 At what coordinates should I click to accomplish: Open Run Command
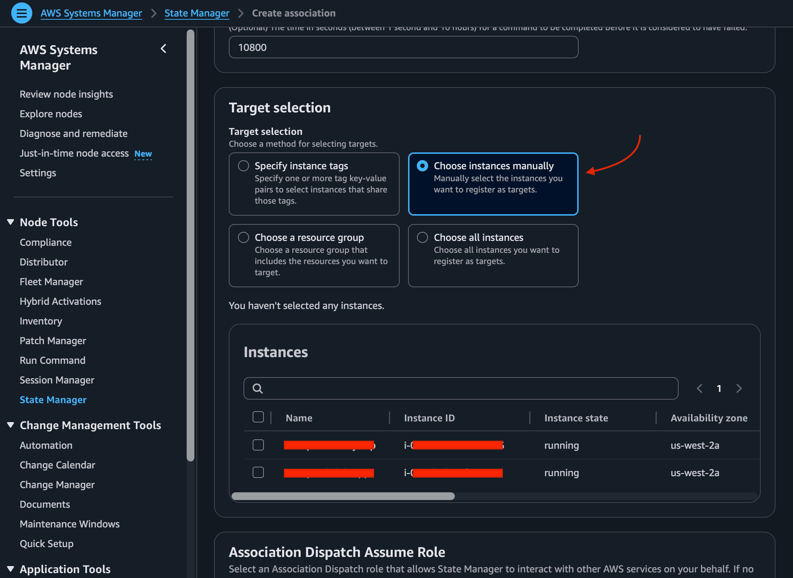click(53, 360)
